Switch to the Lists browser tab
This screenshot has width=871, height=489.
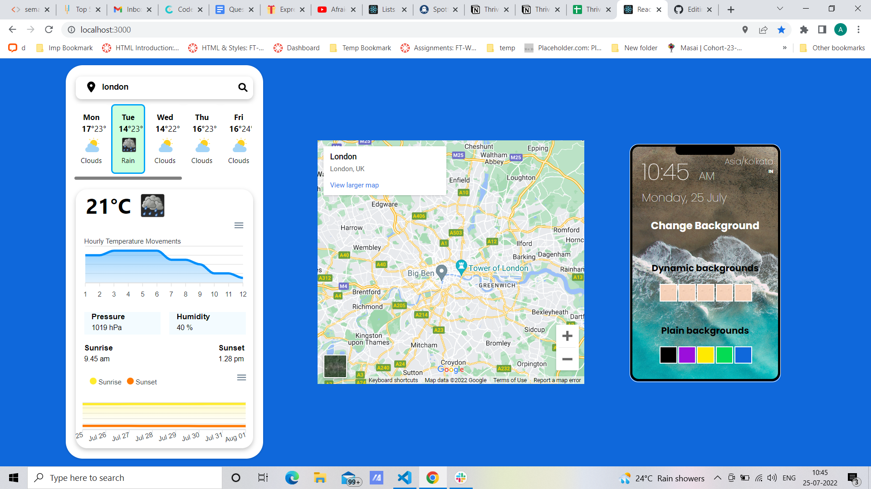[388, 10]
